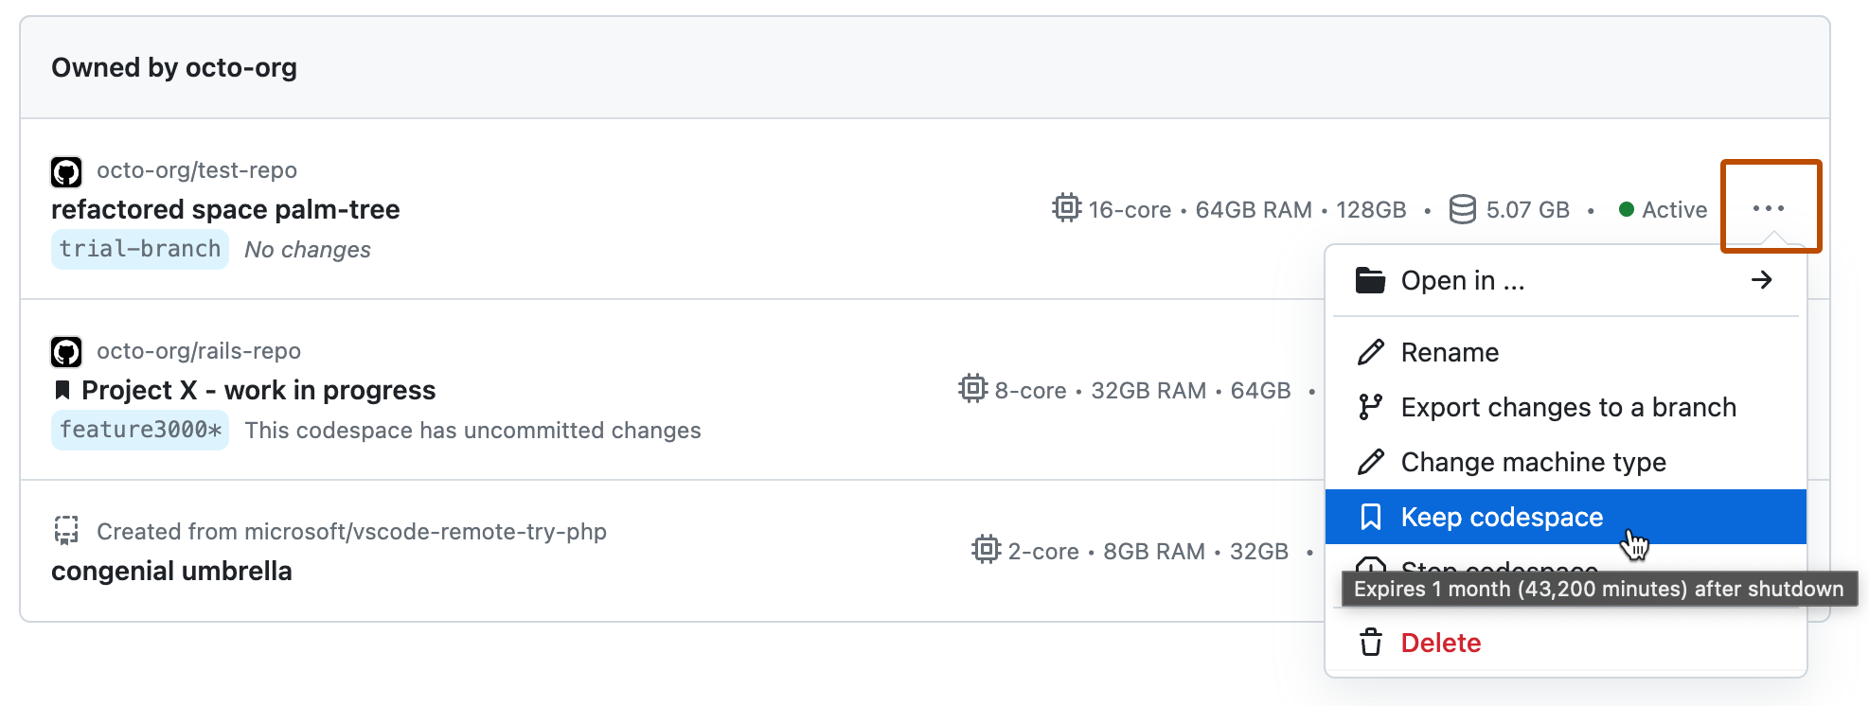This screenshot has height=706, width=1869.
Task: Click the storage icon showing 5.07 GB
Action: [1461, 209]
